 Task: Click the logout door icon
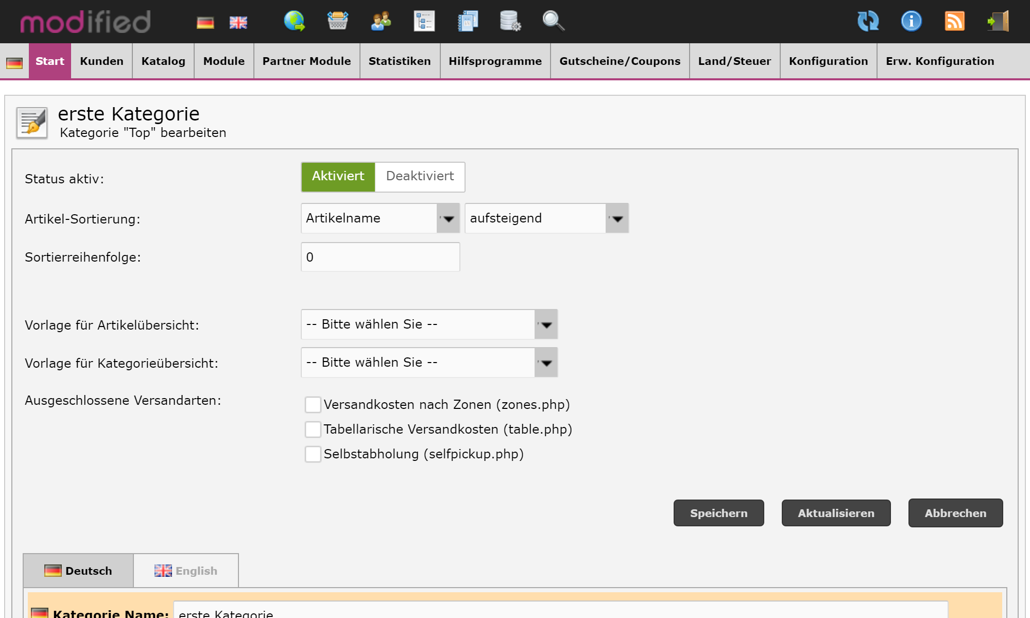pos(998,21)
